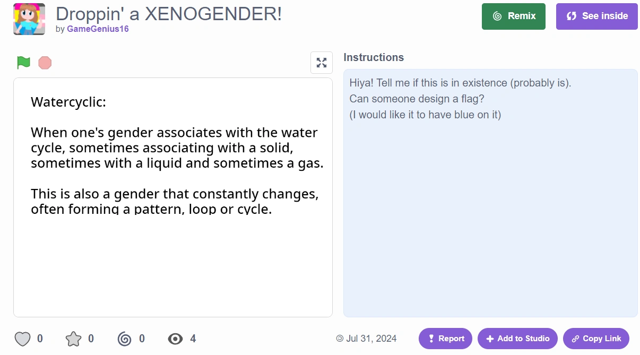Click the Instructions heading label
The width and height of the screenshot is (640, 355).
374,57
